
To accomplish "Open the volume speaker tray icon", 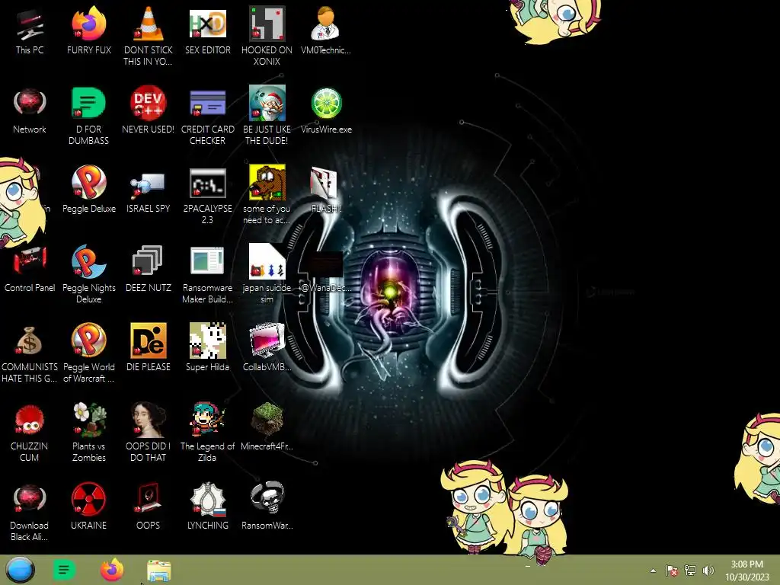I will coord(708,571).
